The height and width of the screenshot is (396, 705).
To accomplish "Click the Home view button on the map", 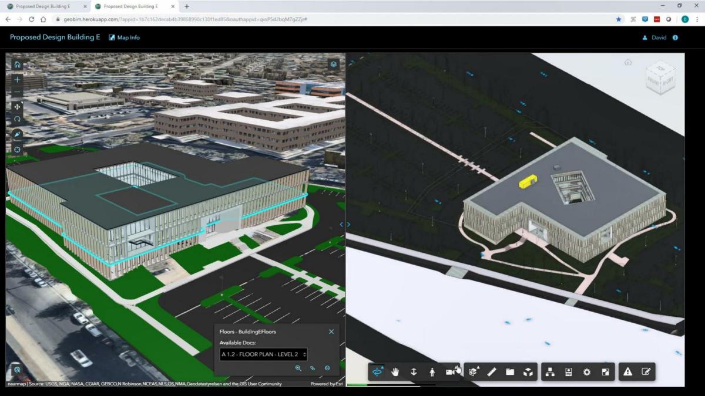I will tap(17, 65).
